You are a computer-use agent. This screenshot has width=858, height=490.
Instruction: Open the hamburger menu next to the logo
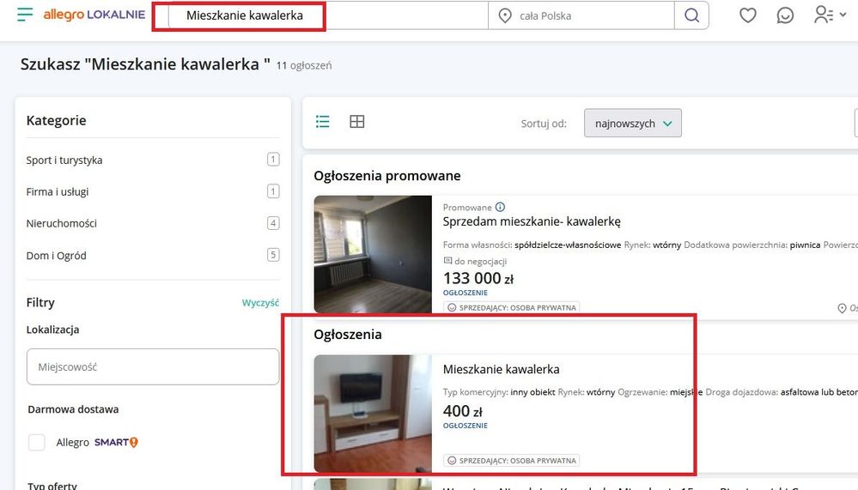tap(25, 15)
